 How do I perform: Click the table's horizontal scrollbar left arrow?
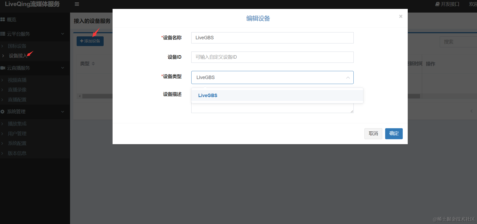tap(80, 96)
